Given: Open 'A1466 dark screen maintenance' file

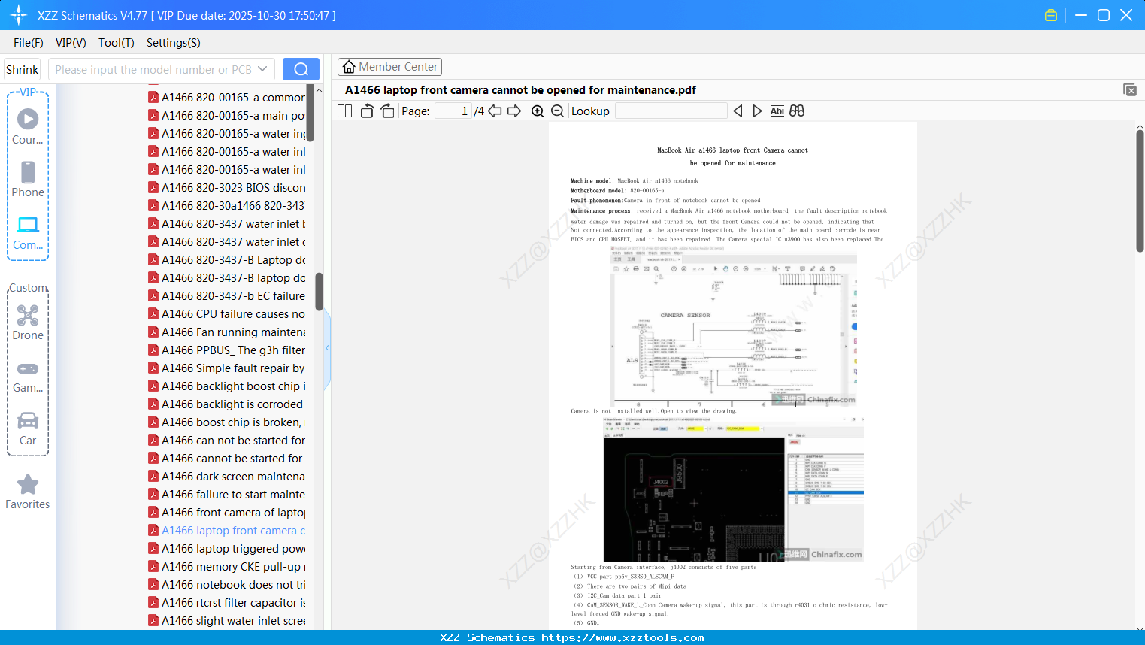Looking at the screenshot, I should point(226,477).
